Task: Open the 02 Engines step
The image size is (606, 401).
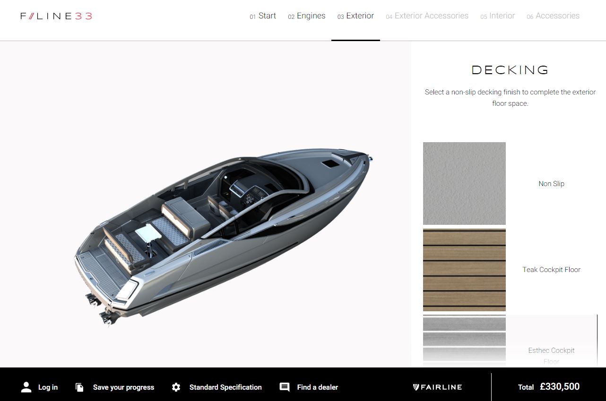Action: point(307,16)
